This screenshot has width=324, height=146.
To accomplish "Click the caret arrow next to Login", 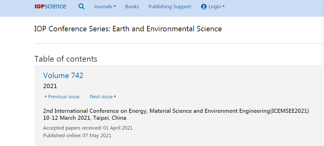I will coord(223,7).
